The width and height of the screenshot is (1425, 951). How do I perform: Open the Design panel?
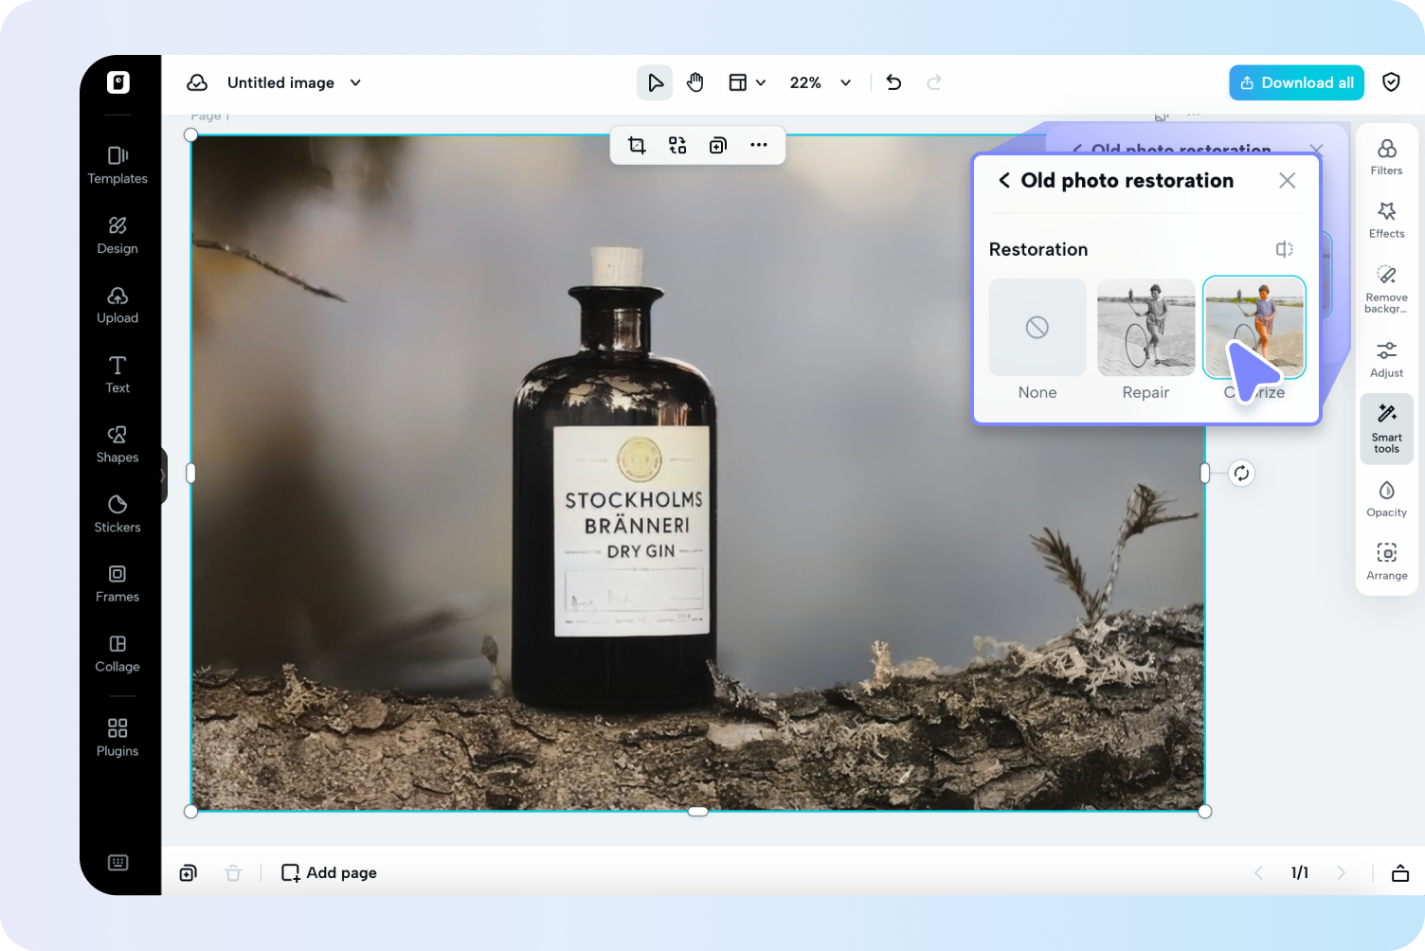[x=117, y=235]
